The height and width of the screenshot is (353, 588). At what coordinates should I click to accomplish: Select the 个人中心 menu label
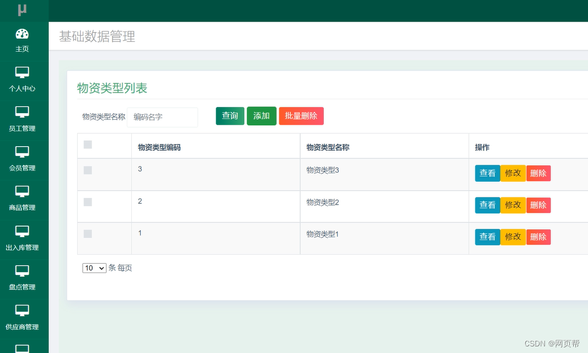coord(22,89)
